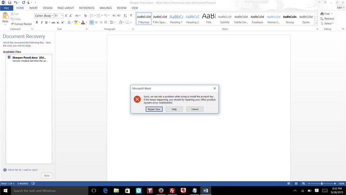Apply the Heading 1 style
The height and width of the screenshot is (195, 346).
(x=176, y=19)
